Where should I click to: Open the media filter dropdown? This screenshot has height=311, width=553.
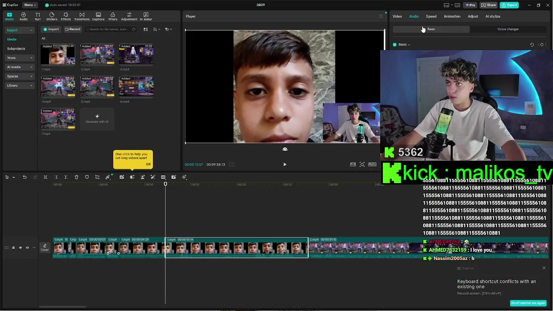click(x=168, y=29)
